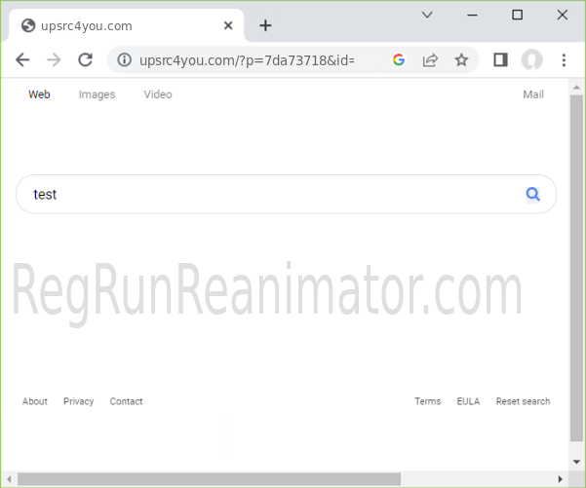
Task: Expand the tab search chevron
Action: (x=427, y=15)
